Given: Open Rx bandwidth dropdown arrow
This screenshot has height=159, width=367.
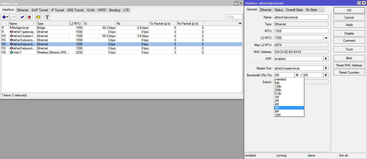Looking at the screenshot, I should [297, 75].
